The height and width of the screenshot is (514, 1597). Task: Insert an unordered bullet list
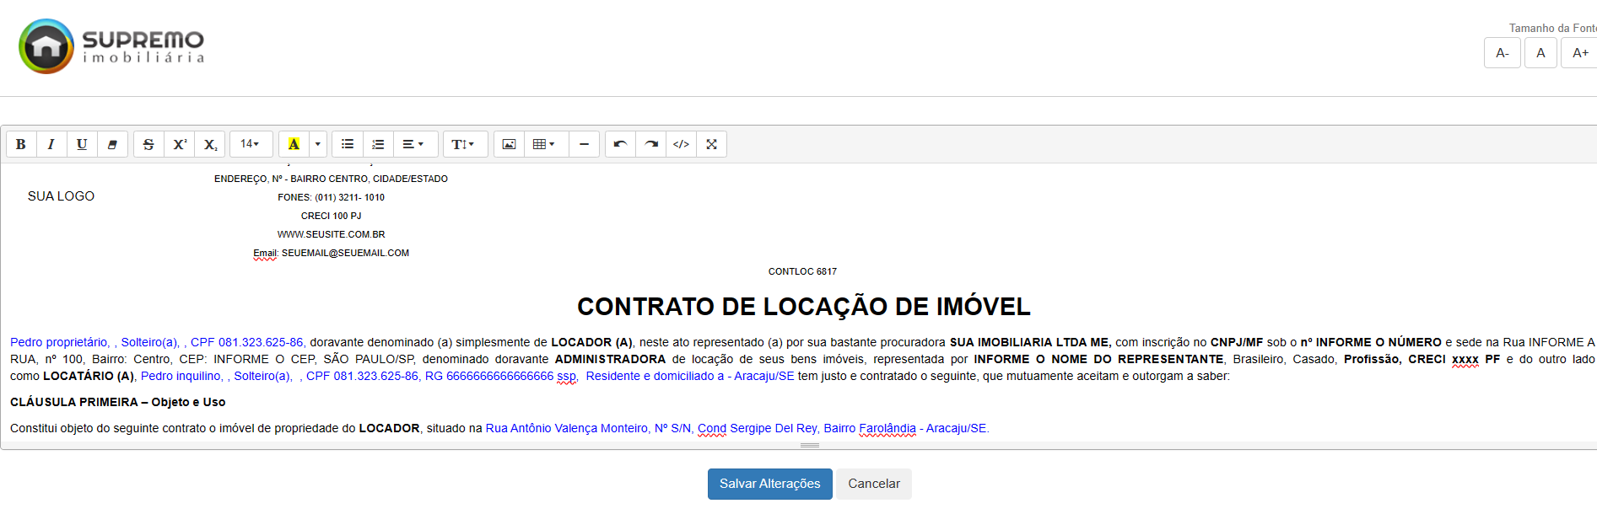[348, 144]
